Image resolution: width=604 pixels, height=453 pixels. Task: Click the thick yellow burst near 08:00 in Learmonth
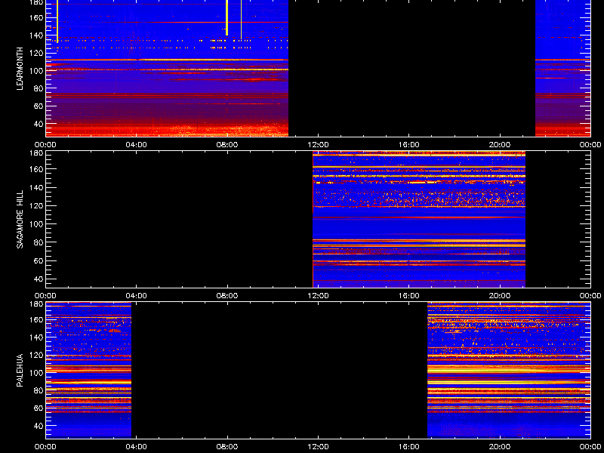[227, 17]
